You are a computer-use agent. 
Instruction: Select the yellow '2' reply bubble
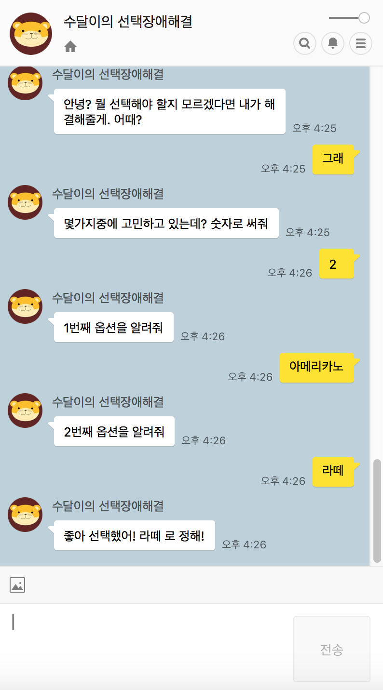[336, 264]
